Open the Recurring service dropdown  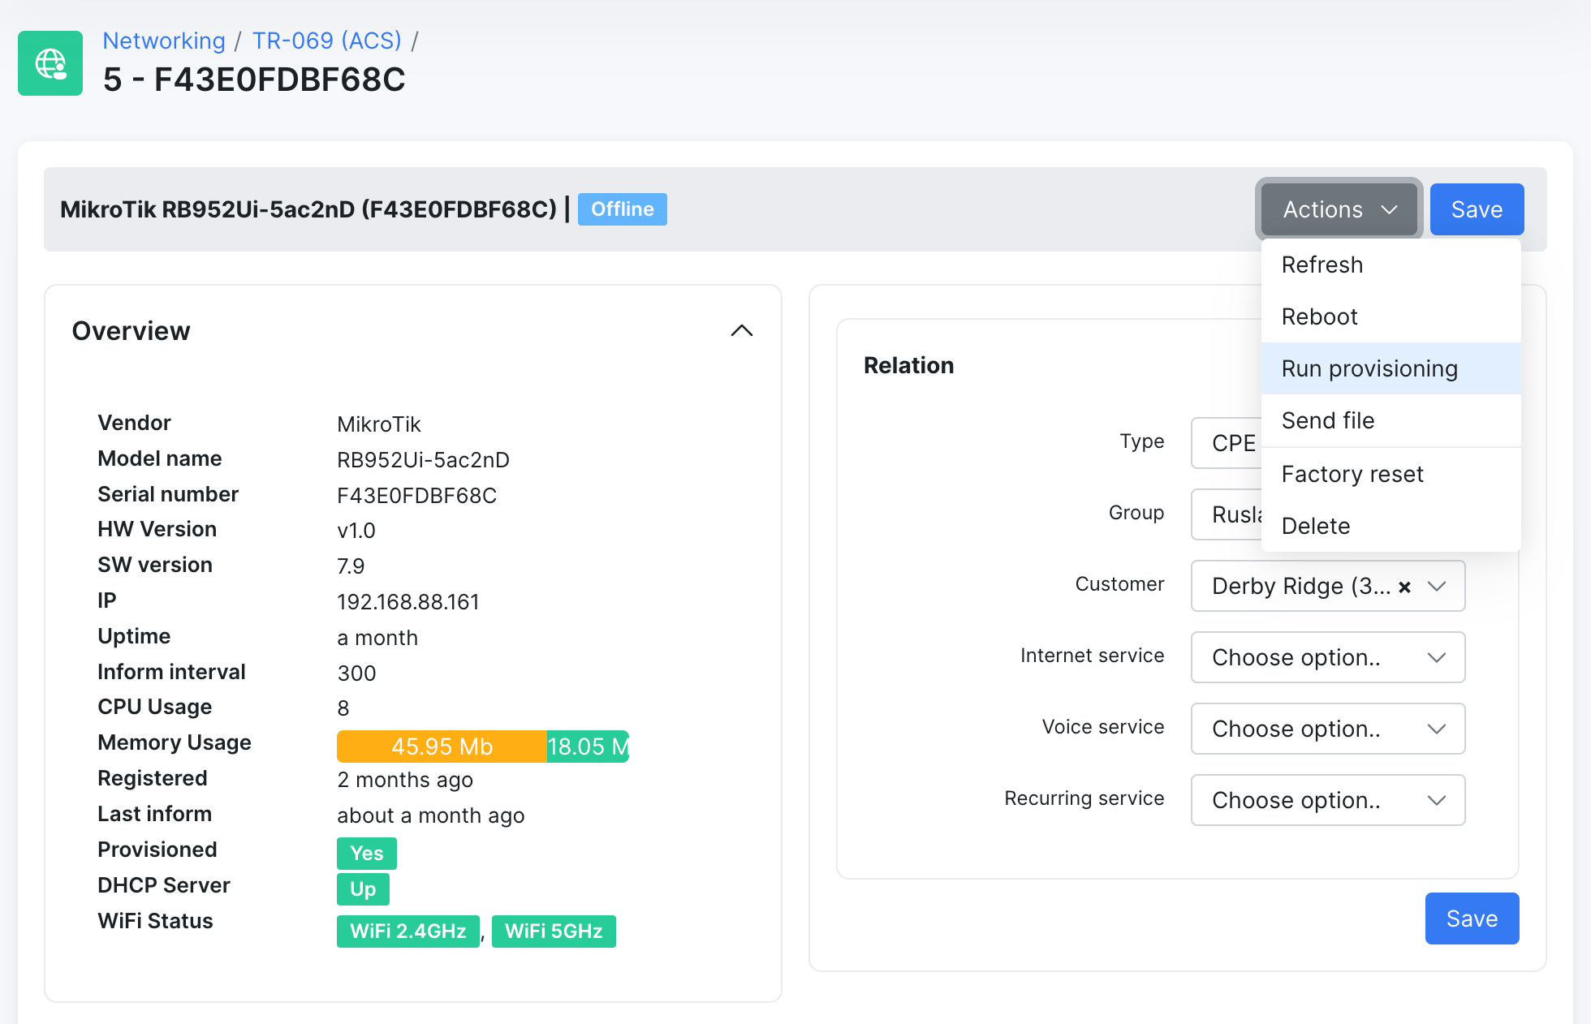pos(1326,800)
